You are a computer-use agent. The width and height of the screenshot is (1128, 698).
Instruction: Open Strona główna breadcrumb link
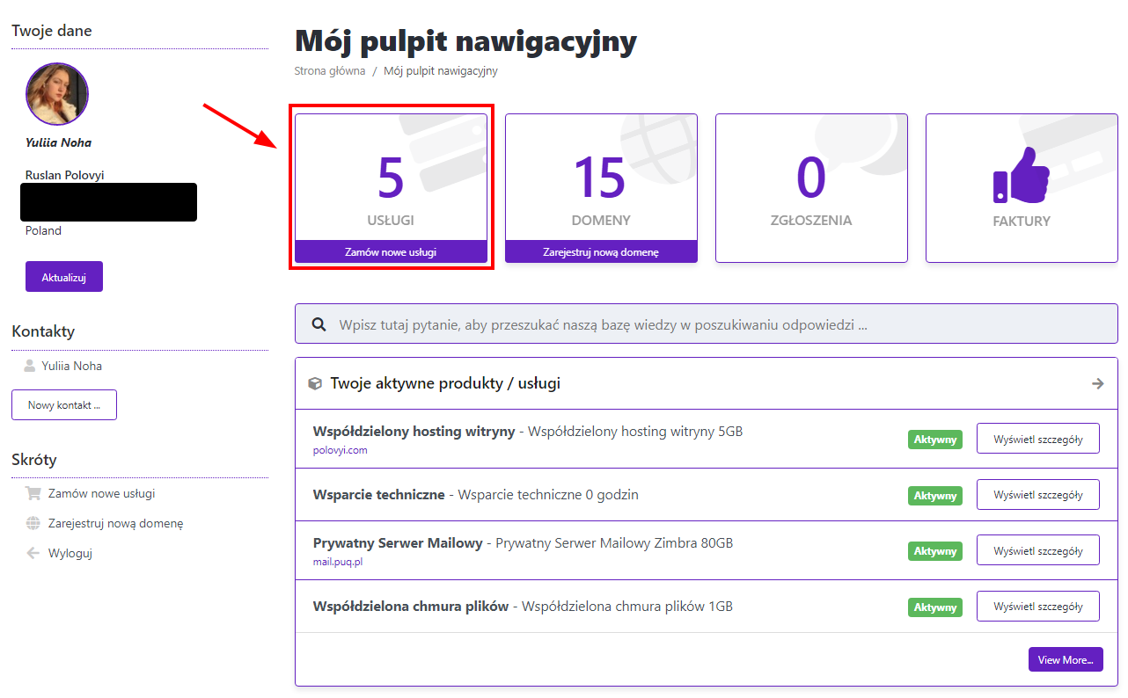click(330, 71)
